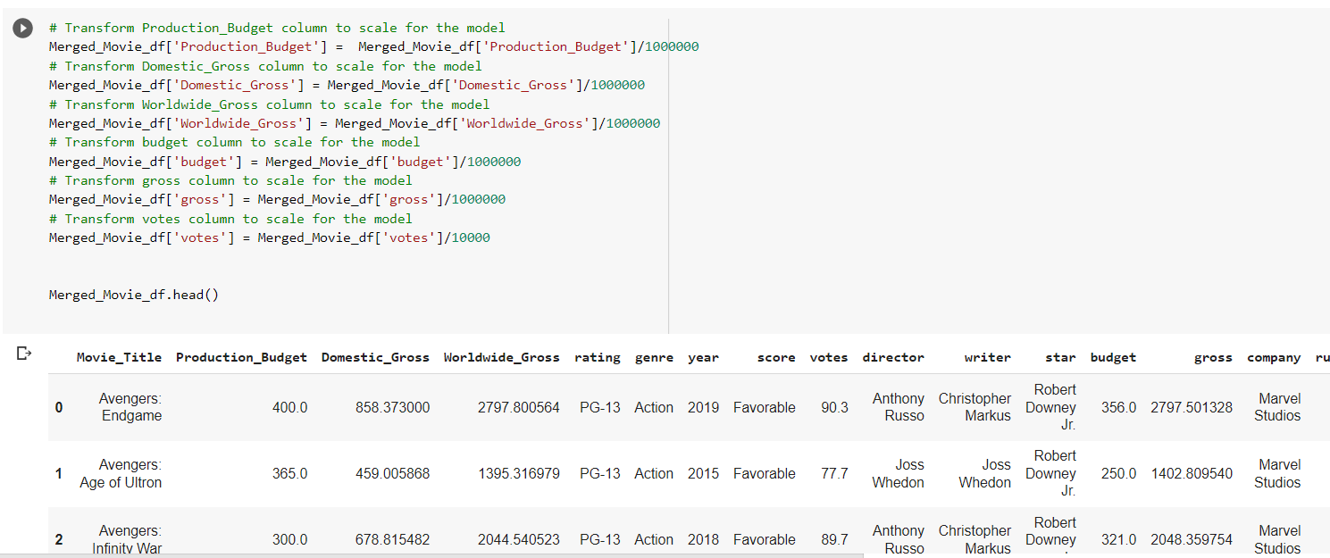Click the budget/1000000 assignment code line
Screen dimensions: 1330x558
tap(285, 162)
